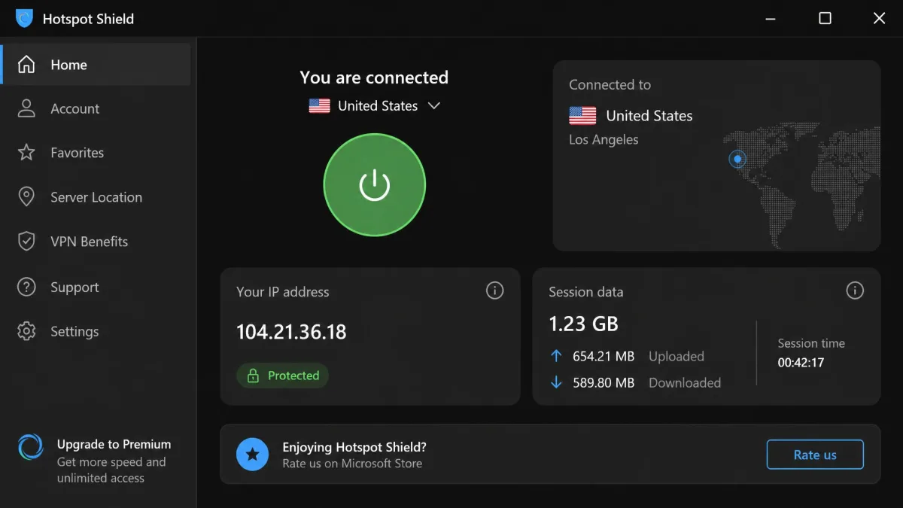The width and height of the screenshot is (903, 508).
Task: Click the Los Angeles city label
Action: [x=604, y=140]
